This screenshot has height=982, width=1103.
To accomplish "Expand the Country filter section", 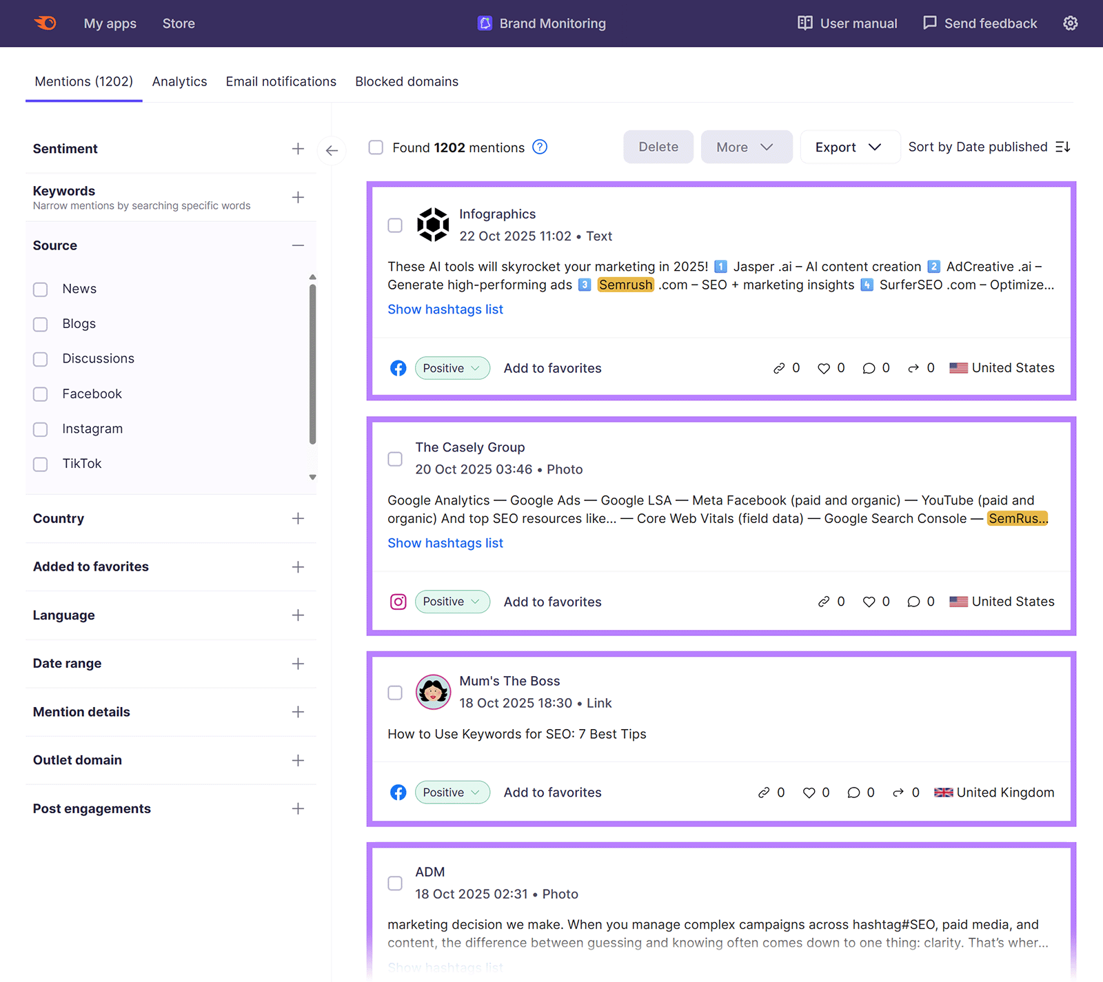I will (298, 519).
